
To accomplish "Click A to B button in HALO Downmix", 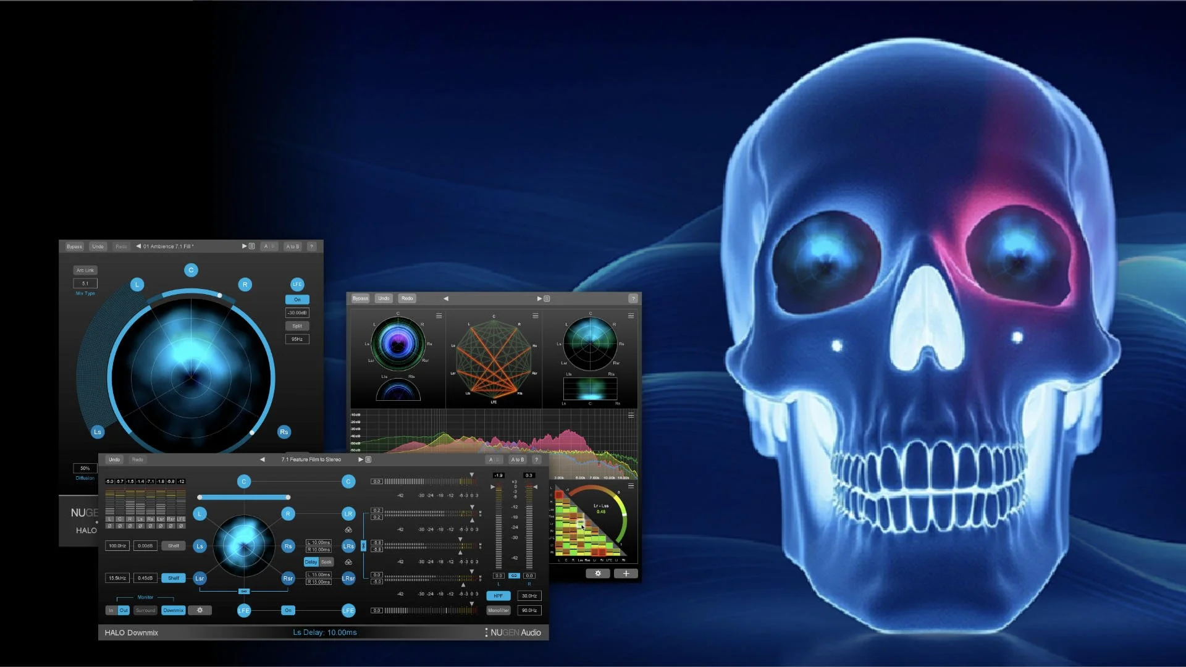I will pyautogui.click(x=517, y=459).
